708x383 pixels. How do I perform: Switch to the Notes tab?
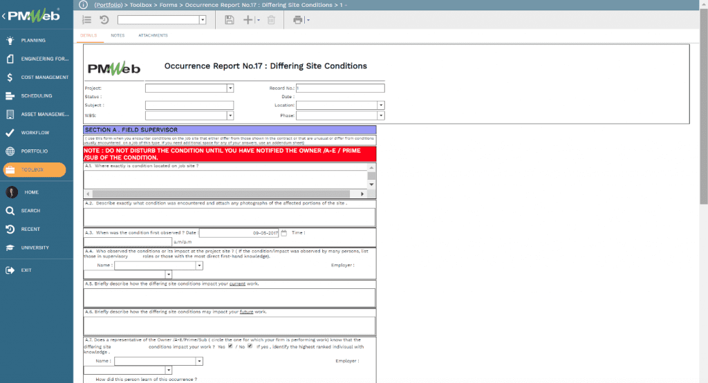tap(118, 35)
